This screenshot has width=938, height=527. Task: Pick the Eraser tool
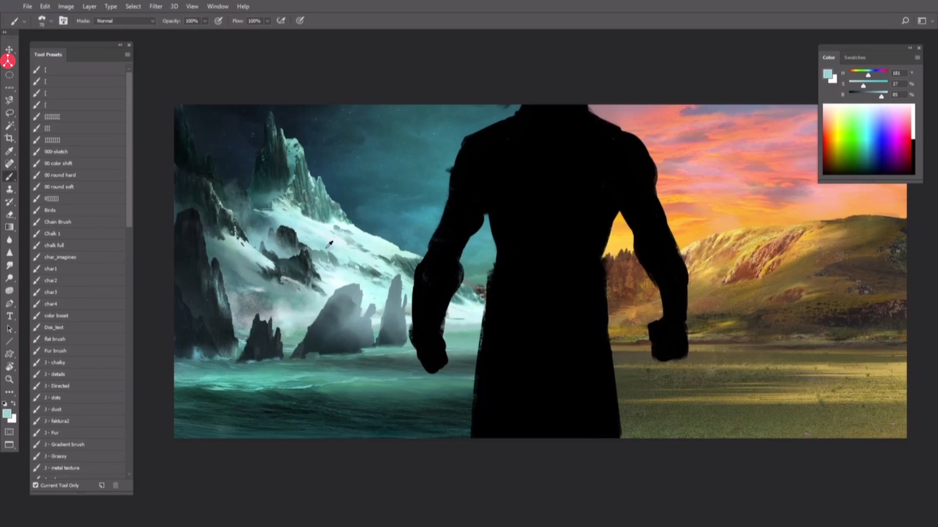tap(9, 214)
